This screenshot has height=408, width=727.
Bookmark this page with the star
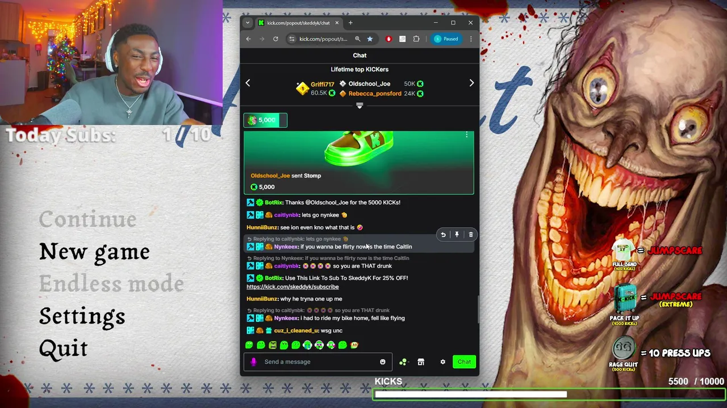tap(370, 39)
